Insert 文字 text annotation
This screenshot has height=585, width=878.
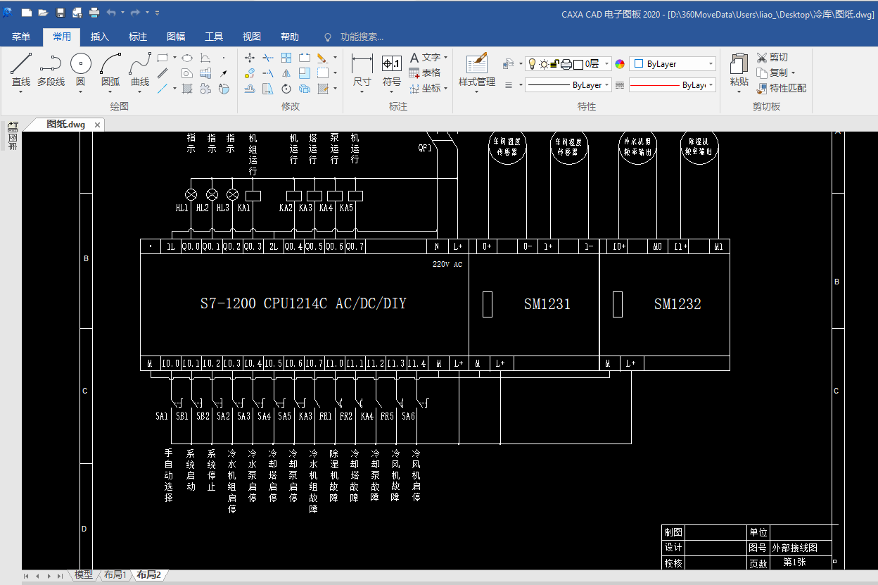click(x=426, y=57)
